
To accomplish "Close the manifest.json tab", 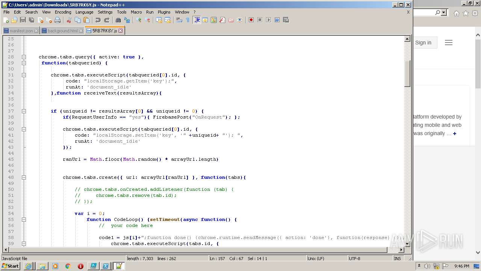I will tap(36, 31).
